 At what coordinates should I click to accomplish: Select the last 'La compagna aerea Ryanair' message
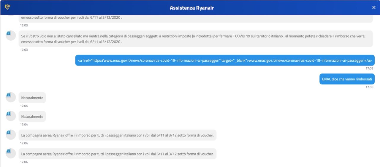(x=117, y=154)
